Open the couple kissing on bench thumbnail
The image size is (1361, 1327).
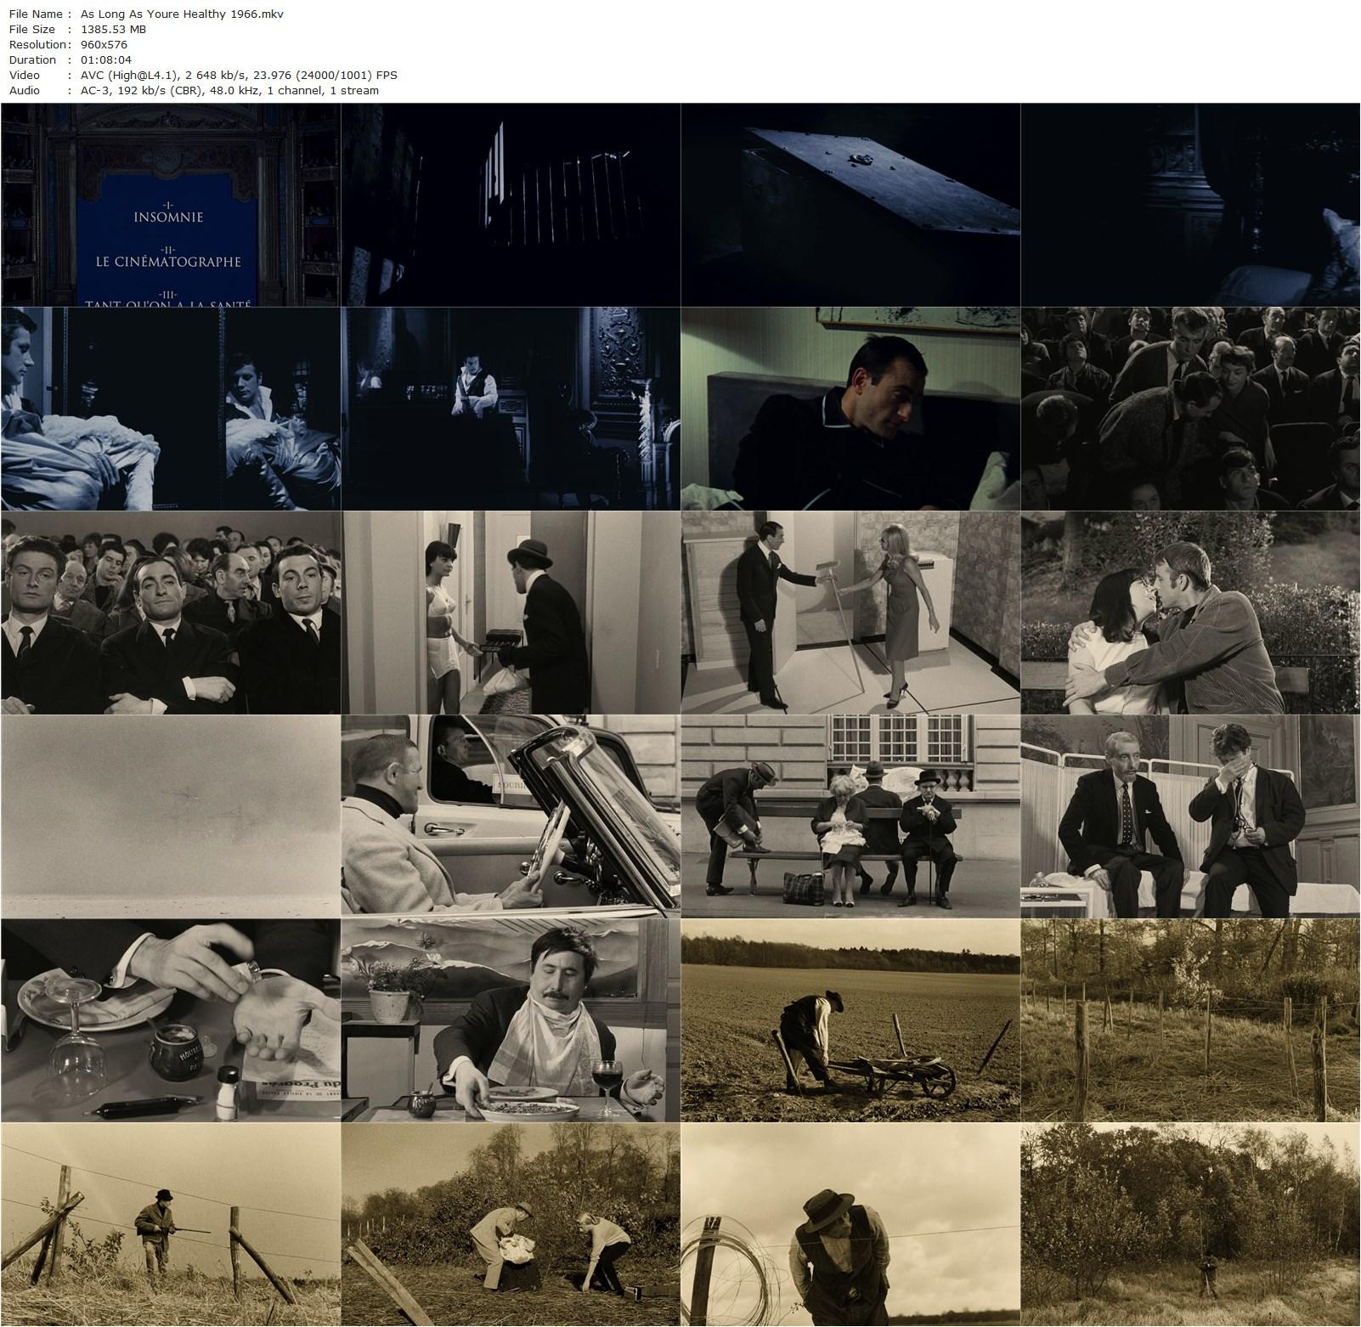pyautogui.click(x=1190, y=612)
